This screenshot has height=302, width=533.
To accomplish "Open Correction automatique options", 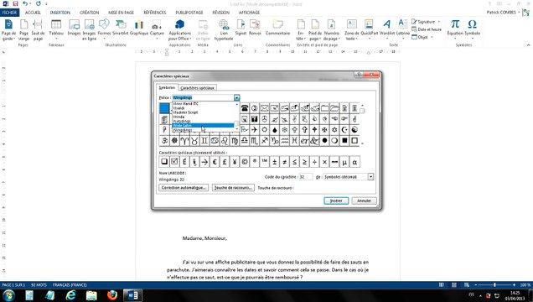I will [x=184, y=188].
